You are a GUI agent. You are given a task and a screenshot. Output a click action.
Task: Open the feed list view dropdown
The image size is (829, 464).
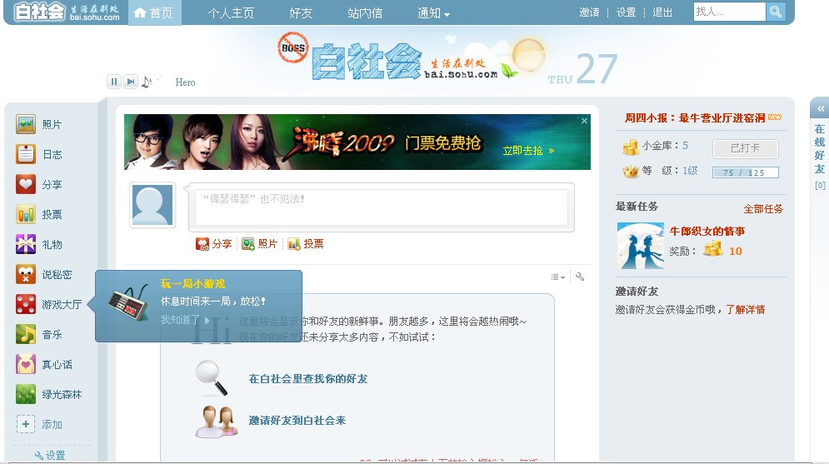pos(557,277)
